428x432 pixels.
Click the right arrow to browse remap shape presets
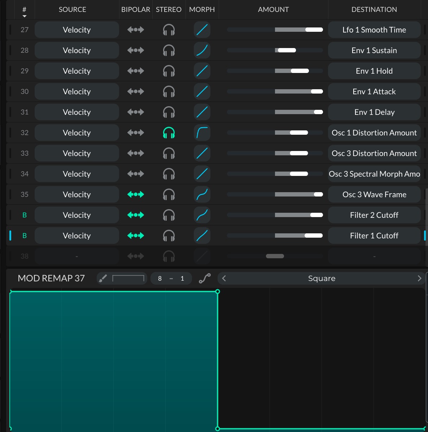pyautogui.click(x=419, y=278)
